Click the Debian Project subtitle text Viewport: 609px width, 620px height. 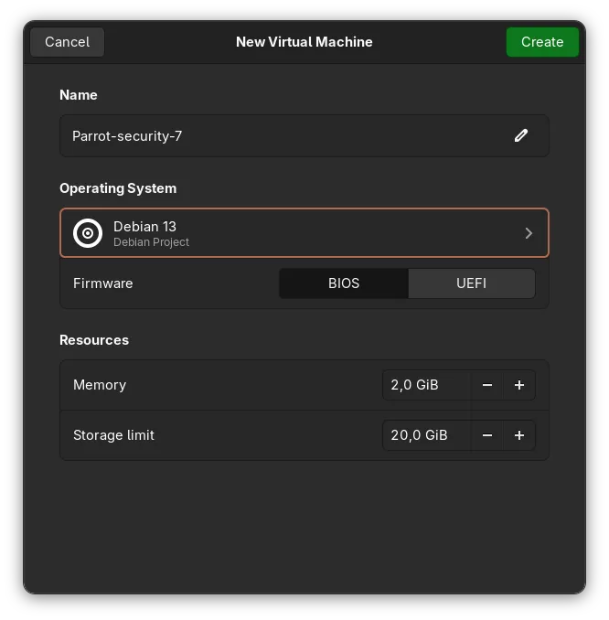[x=151, y=242]
